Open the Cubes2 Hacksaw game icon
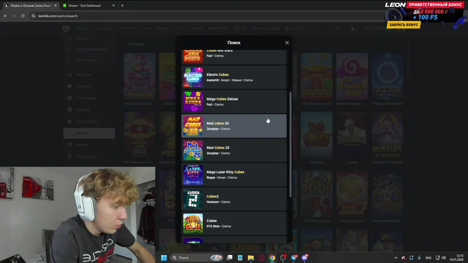The width and height of the screenshot is (468, 263). 193,199
